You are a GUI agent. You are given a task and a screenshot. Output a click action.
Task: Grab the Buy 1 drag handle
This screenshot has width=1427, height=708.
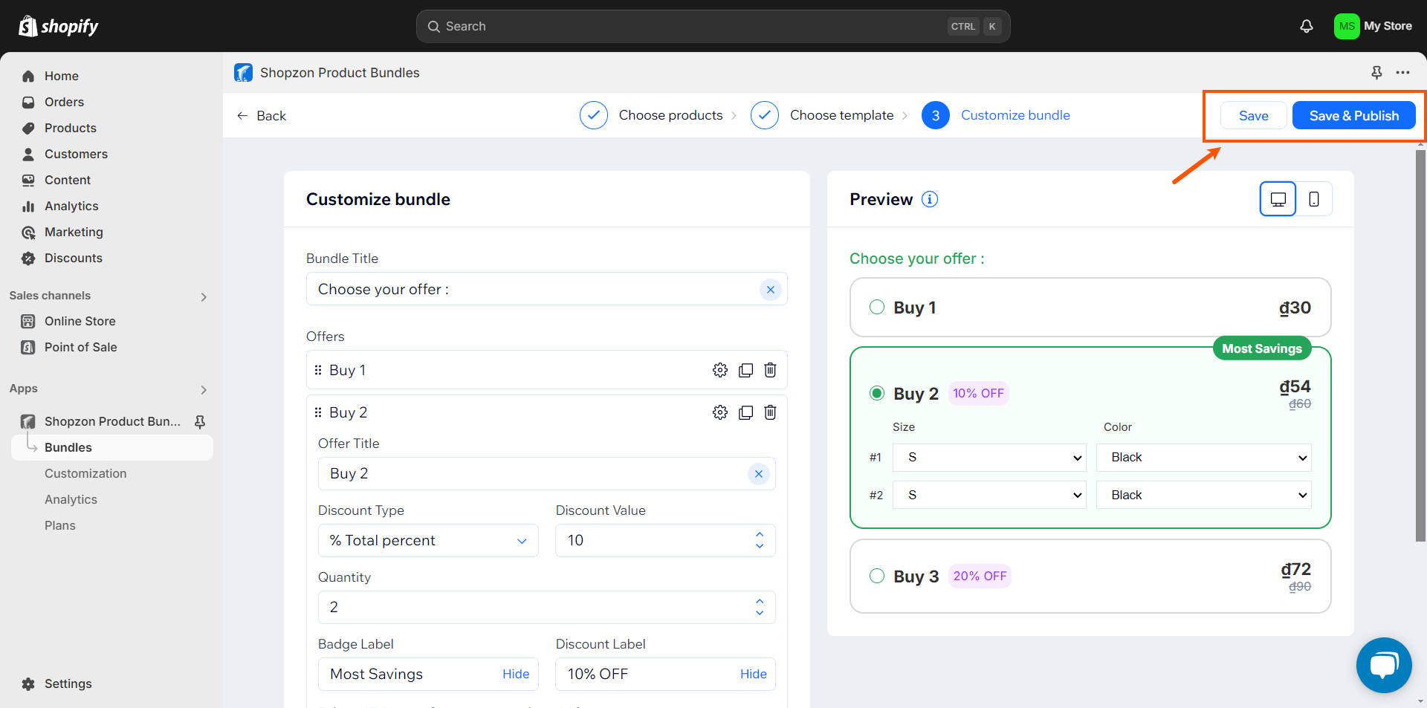[x=318, y=370]
